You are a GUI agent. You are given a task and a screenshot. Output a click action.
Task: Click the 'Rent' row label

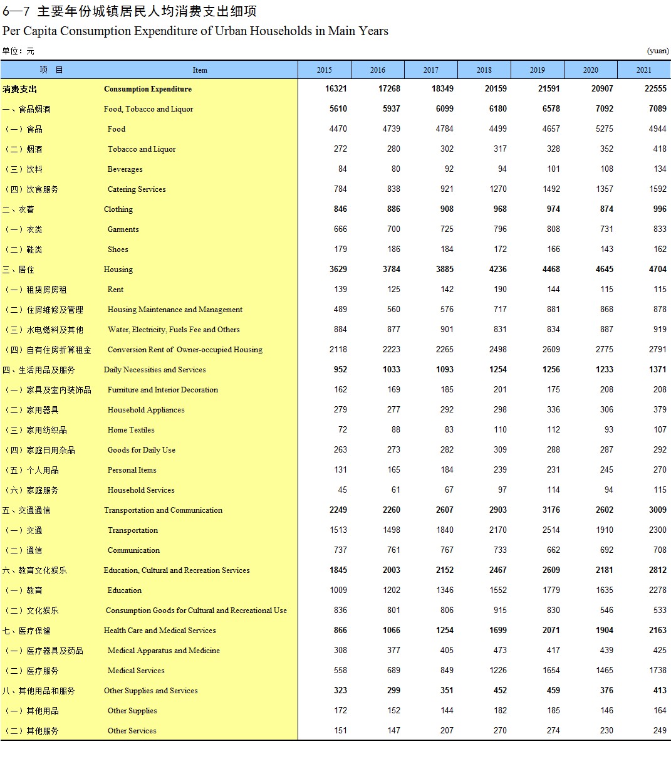point(115,290)
